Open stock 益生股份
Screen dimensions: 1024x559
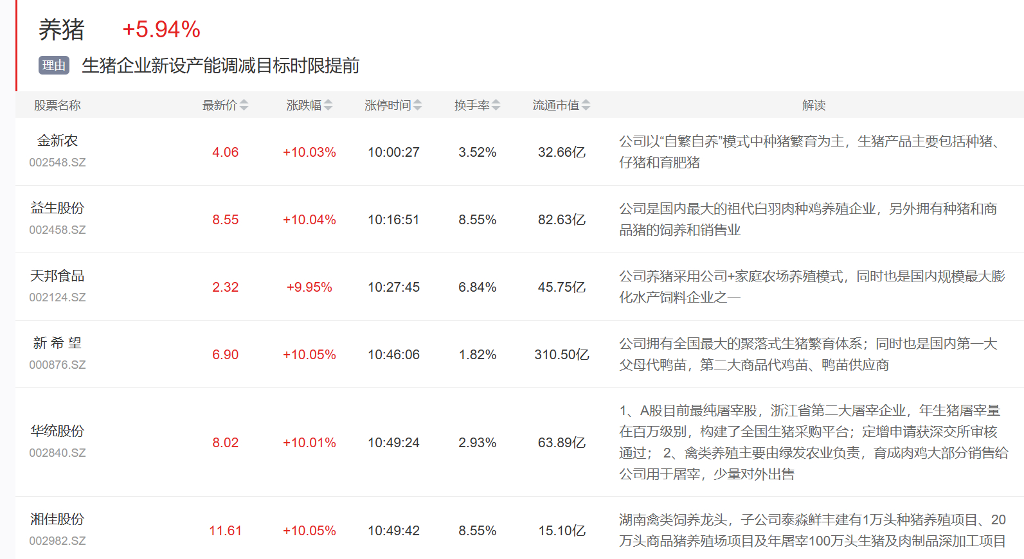tap(57, 208)
